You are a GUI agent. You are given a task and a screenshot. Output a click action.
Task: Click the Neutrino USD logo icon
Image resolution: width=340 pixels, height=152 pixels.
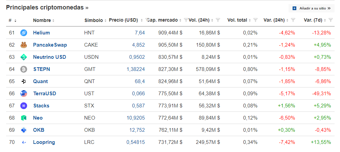pyautogui.click(x=23, y=57)
